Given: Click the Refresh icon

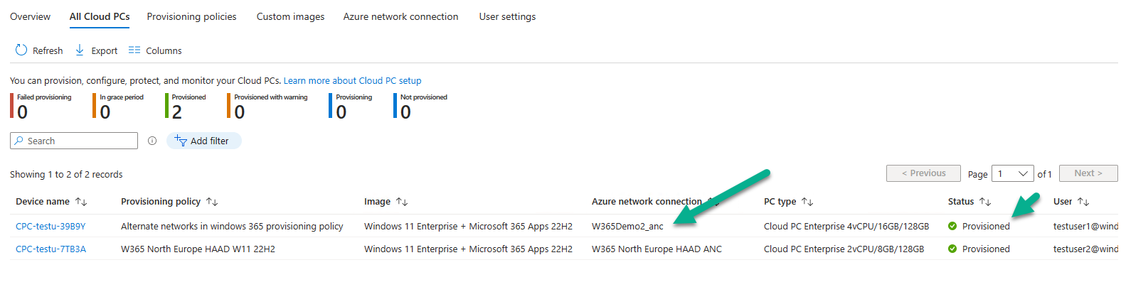Looking at the screenshot, I should tap(21, 50).
